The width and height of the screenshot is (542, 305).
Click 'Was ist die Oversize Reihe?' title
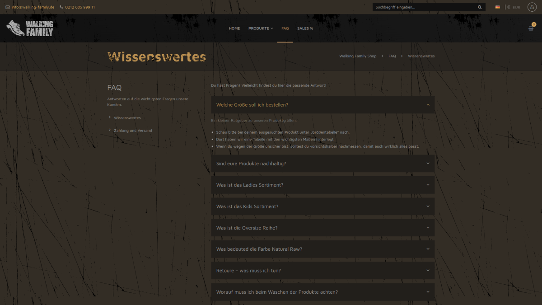[x=247, y=228]
